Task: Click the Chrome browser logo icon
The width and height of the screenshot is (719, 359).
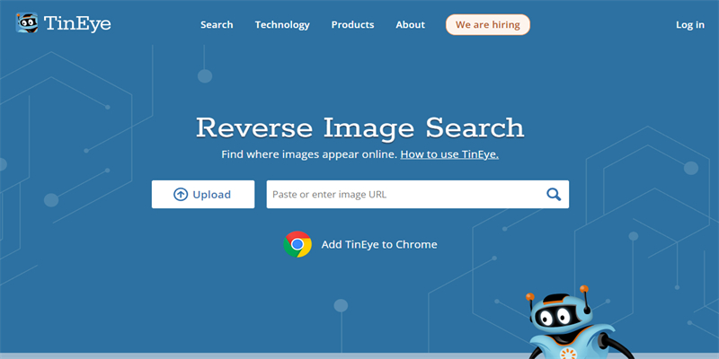Action: (x=297, y=244)
